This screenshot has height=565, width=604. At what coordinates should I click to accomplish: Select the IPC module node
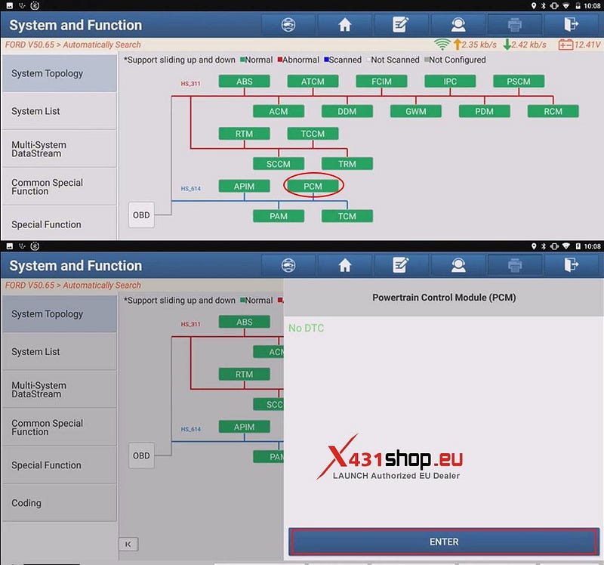[x=450, y=82]
